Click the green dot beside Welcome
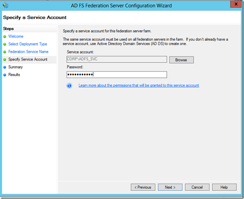The width and height of the screenshot is (244, 199). pos(5,36)
